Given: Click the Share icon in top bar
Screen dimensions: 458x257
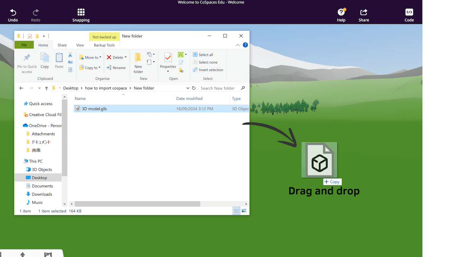Looking at the screenshot, I should coord(364,12).
